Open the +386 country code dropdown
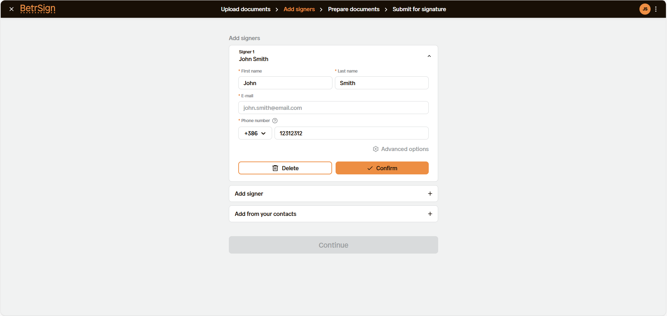Screen dimensions: 667x316 tap(255, 133)
